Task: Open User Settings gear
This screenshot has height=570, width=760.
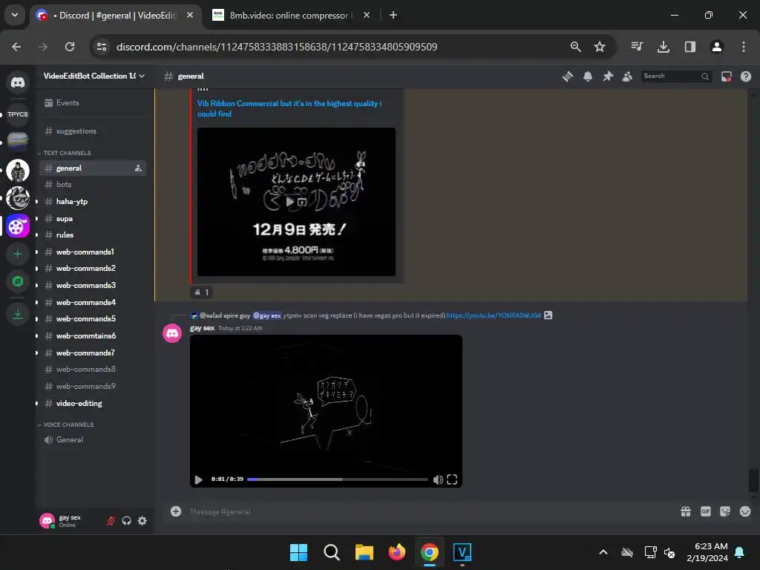Action: (x=142, y=521)
